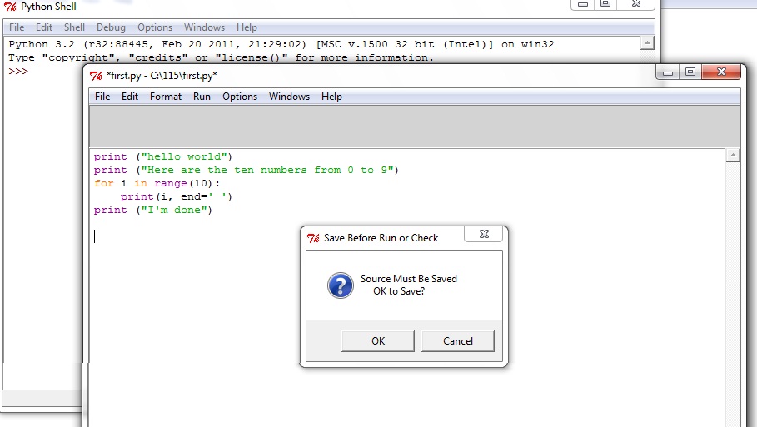Close the Python Shell window

(x=635, y=4)
